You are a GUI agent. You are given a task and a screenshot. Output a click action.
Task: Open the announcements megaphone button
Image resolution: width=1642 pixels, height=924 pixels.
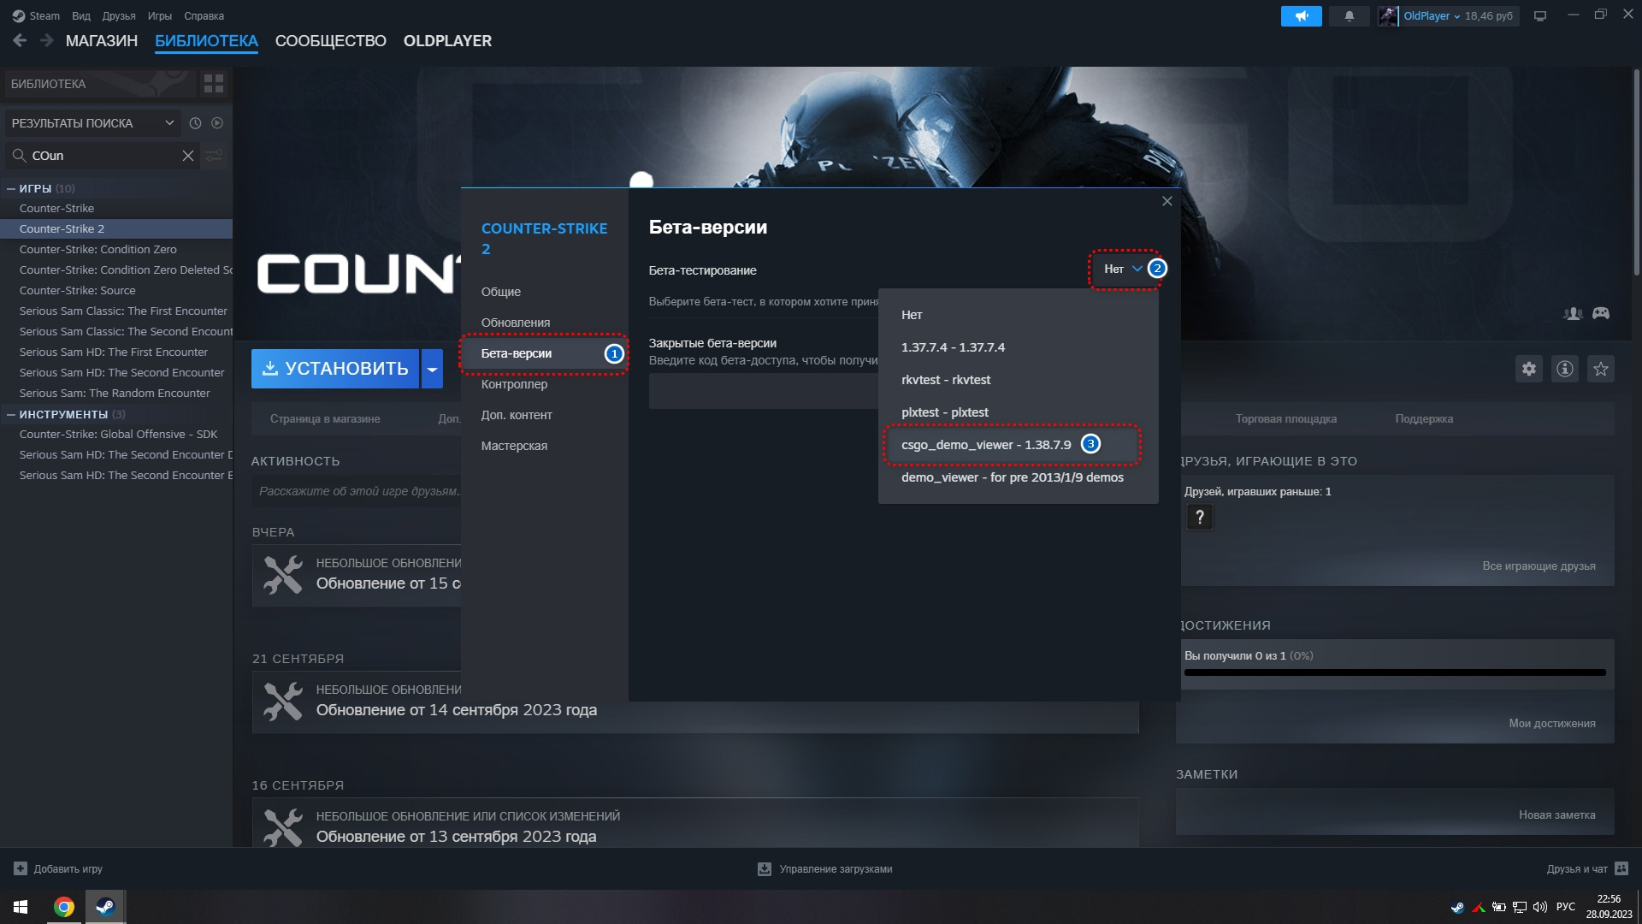[x=1301, y=16]
